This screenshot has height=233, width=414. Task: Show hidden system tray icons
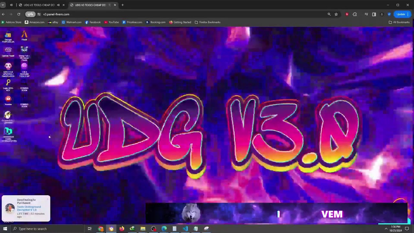coord(386,229)
